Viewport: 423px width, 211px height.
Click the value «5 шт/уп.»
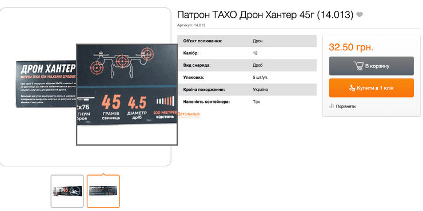260,77
